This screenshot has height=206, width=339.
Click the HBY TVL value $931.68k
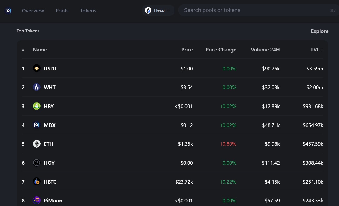(313, 106)
